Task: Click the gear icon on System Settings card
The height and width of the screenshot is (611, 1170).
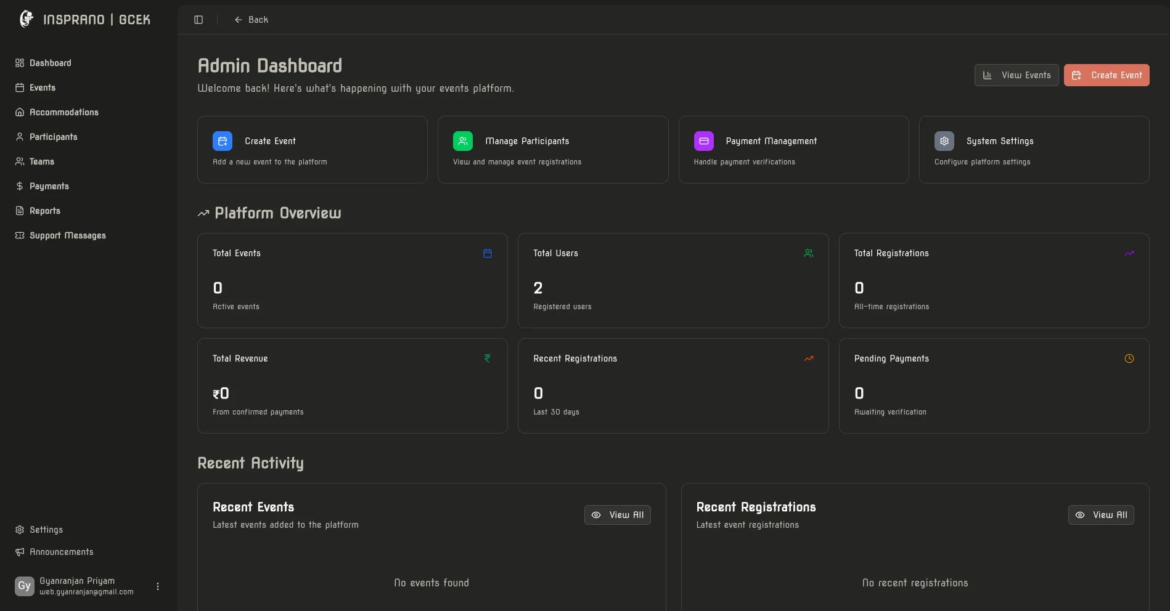Action: (x=944, y=141)
